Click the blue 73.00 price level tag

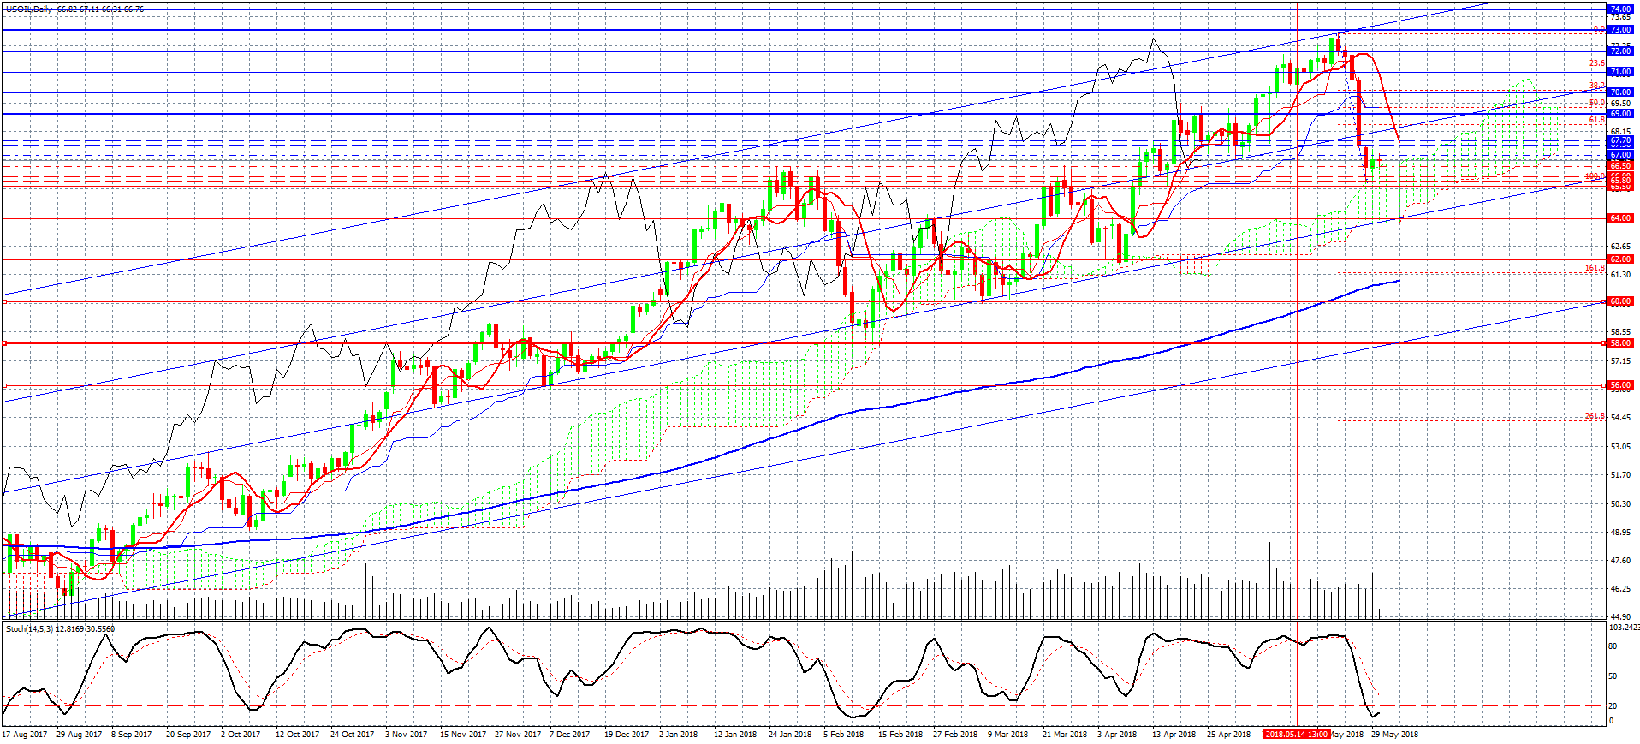click(1620, 30)
